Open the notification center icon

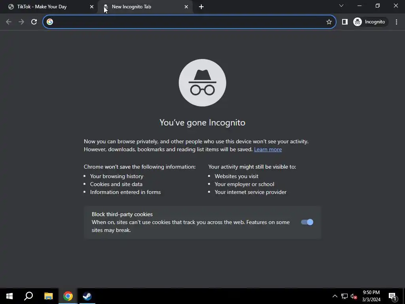tap(392, 296)
